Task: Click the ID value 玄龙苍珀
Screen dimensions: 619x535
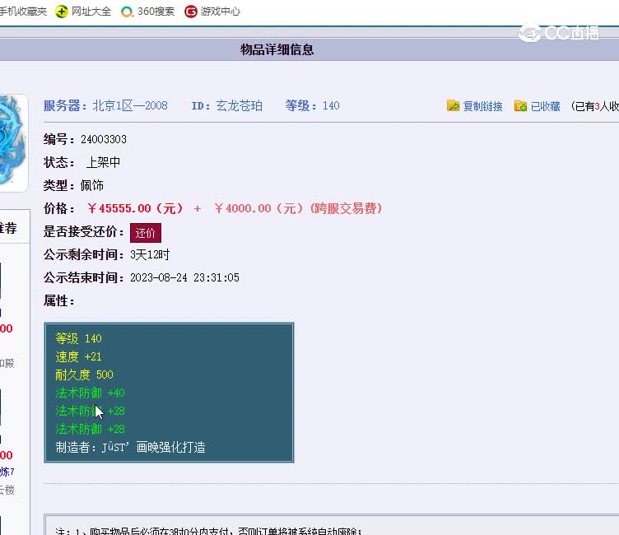Action: (x=239, y=106)
